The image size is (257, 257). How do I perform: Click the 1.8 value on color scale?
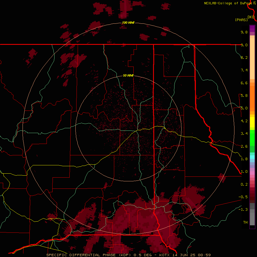coord(244,159)
